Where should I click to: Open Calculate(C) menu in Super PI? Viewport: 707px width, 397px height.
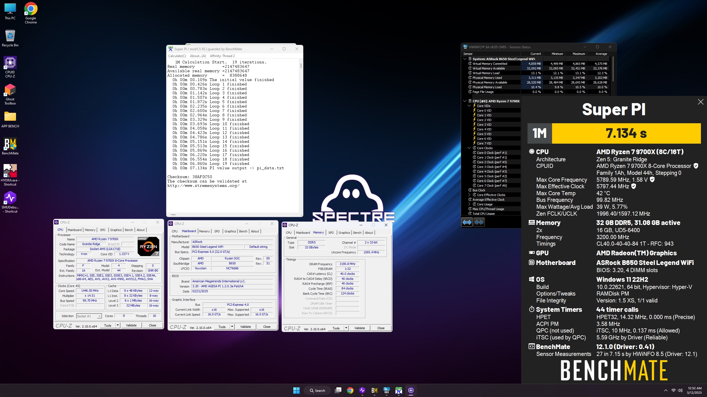(x=177, y=56)
